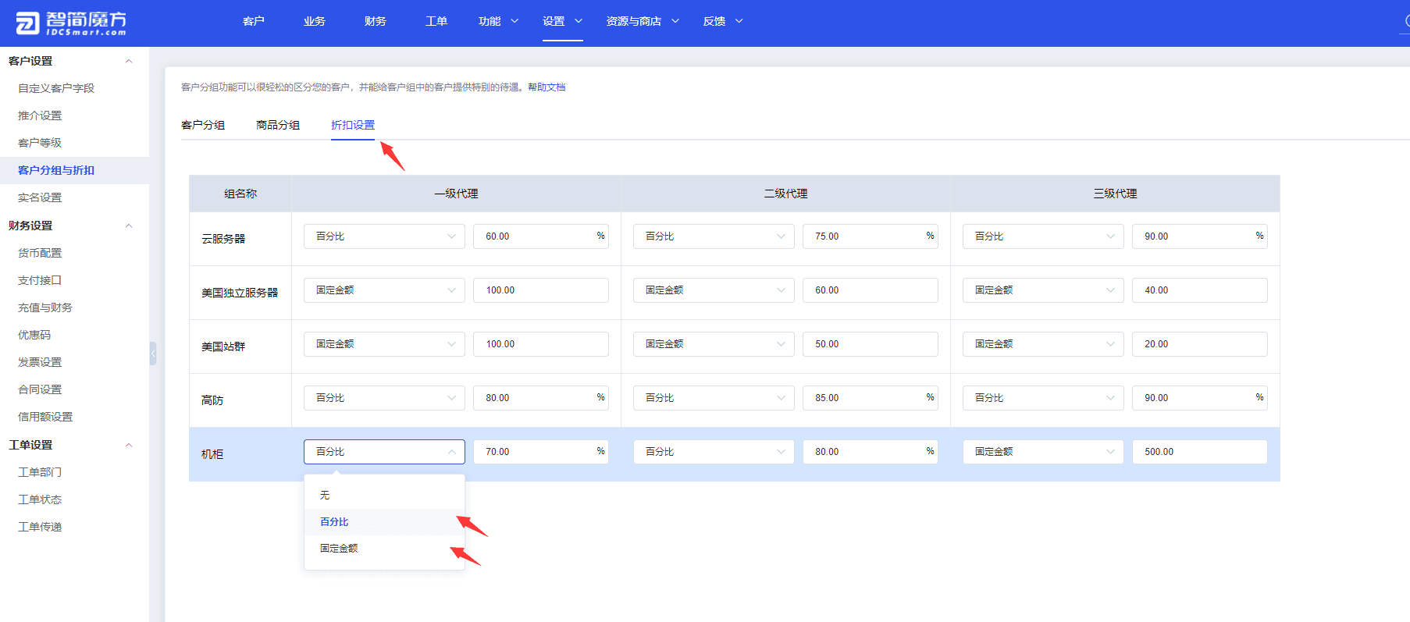
Task: Edit 美国站群 三级代理 value 20.00
Action: pos(1200,344)
